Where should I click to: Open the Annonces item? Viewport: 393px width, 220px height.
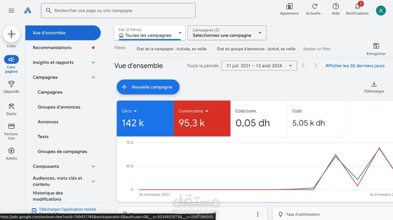pos(48,122)
